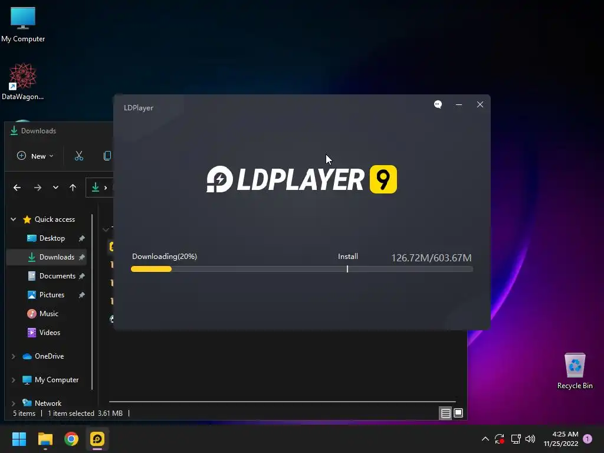
Task: Show hidden system tray icons
Action: (485, 439)
